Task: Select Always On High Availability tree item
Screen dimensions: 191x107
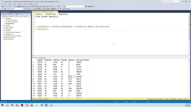Action: pos(13,32)
